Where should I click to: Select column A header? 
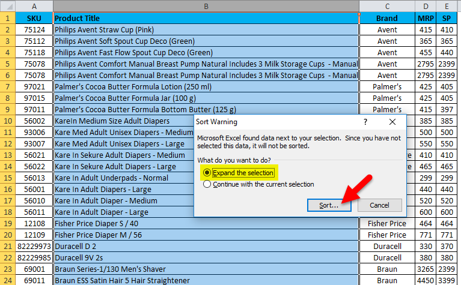34,6
